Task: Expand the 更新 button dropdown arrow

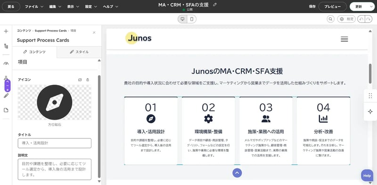Action: click(x=371, y=7)
